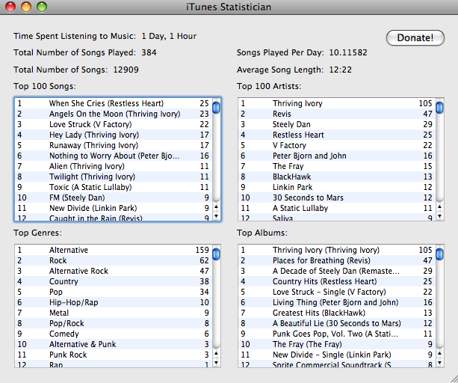This screenshot has width=458, height=383.
Task: Click the Donate! button
Action: click(x=415, y=37)
